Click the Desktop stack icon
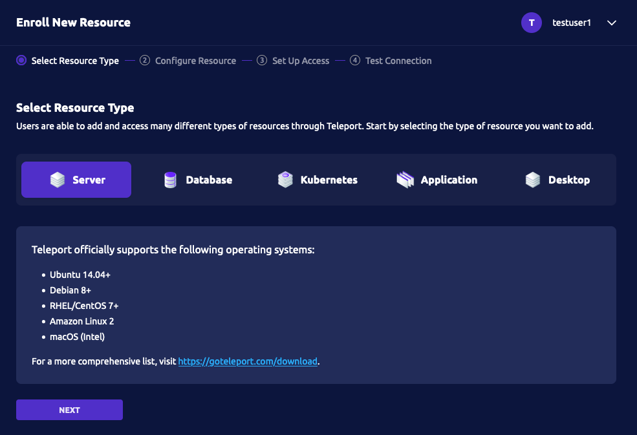 tap(533, 180)
